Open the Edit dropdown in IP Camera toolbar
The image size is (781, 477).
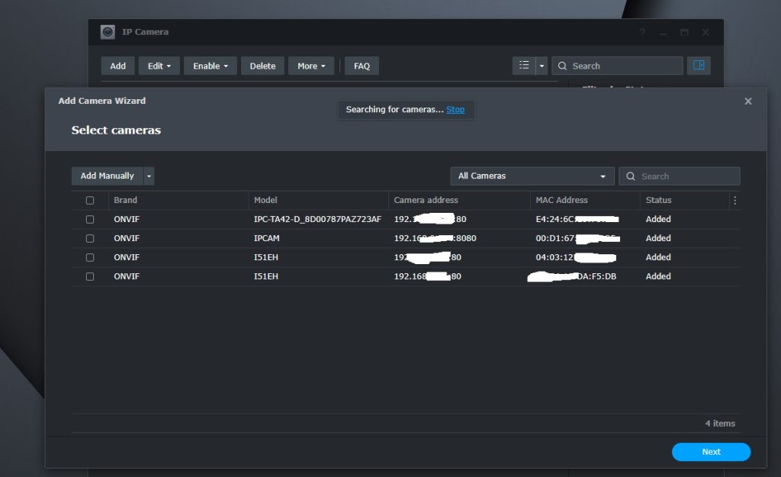159,66
